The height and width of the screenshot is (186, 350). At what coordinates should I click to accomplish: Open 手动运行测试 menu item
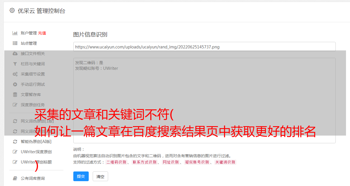(33, 84)
